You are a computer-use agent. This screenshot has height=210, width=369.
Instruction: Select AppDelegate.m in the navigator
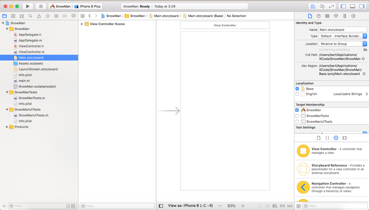tap(30, 40)
